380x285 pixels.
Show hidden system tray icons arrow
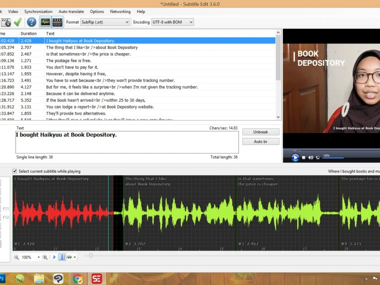click(x=366, y=279)
